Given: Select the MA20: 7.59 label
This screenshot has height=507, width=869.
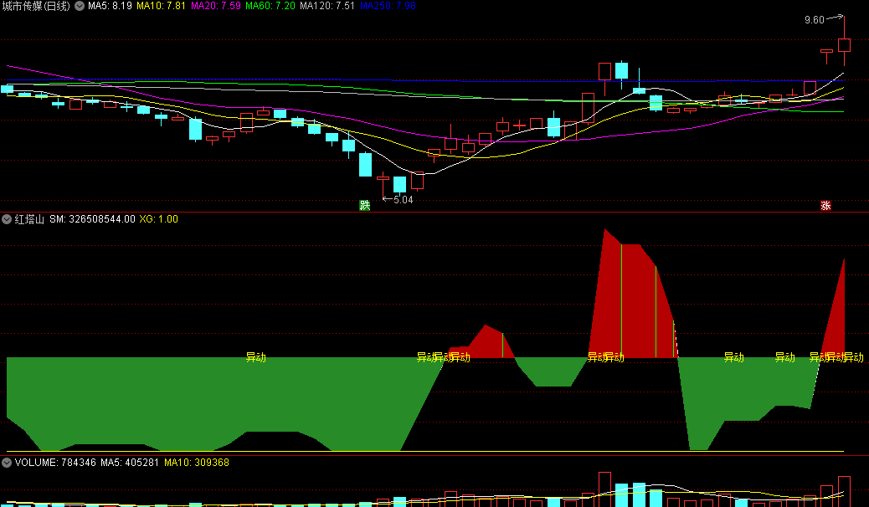Looking at the screenshot, I should point(216,6).
